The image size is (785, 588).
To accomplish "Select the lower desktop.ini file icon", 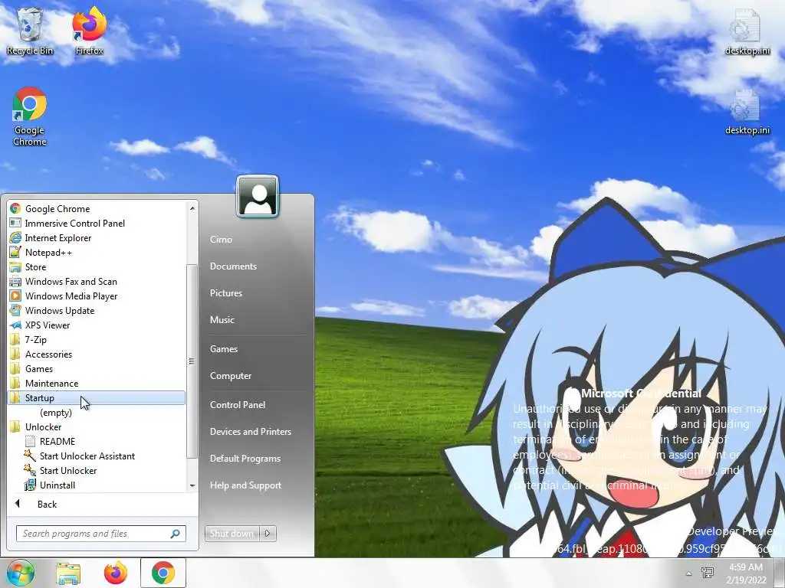I will 747,111.
